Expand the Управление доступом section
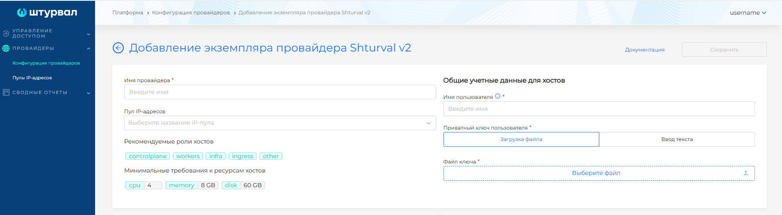This screenshot has width=782, height=215. click(89, 34)
